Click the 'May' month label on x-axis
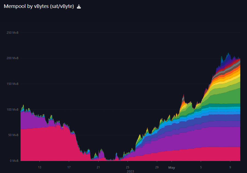 (x=171, y=168)
